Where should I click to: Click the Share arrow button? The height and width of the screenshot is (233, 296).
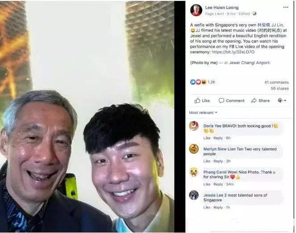pyautogui.click(x=260, y=101)
